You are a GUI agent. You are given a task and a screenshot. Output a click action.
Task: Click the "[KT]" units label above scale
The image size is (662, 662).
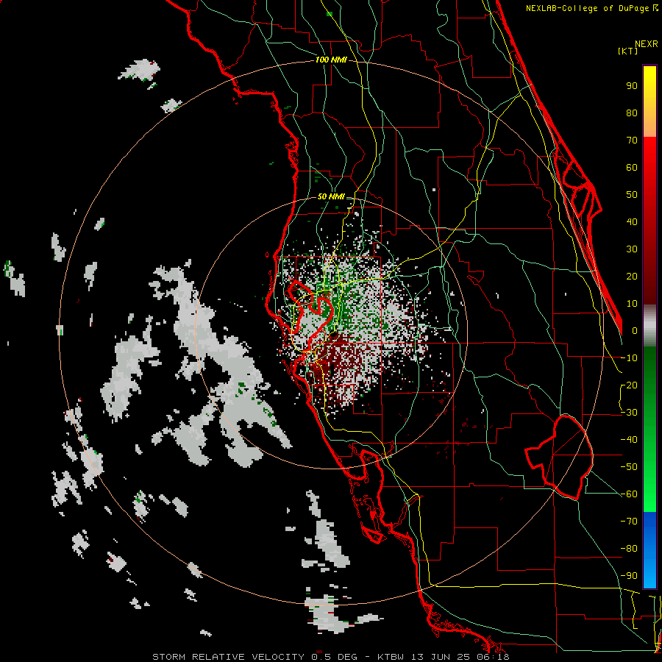click(x=628, y=51)
